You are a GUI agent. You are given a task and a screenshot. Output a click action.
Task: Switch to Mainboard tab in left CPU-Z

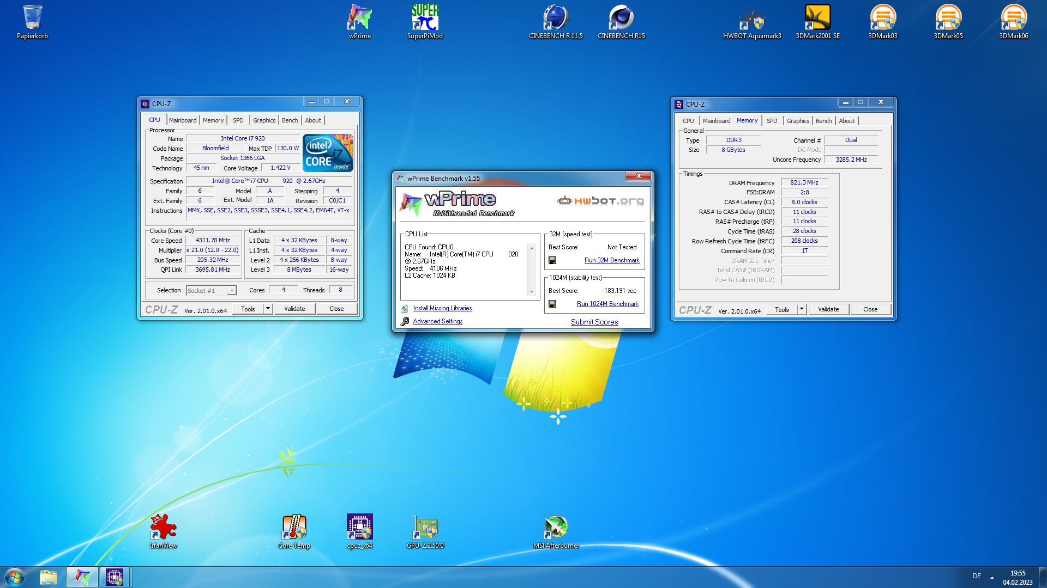pos(183,120)
